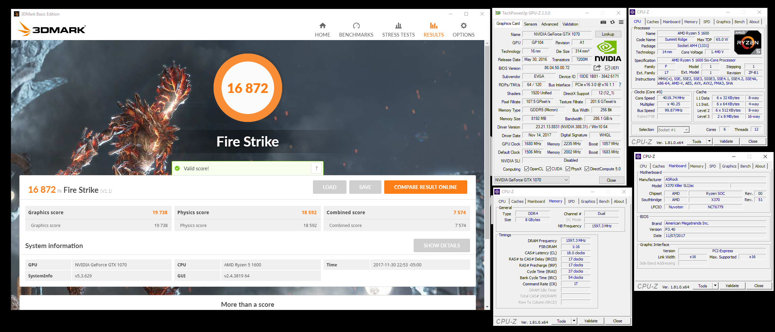Refresh GPU-Z data with refresh icon

tap(612, 22)
